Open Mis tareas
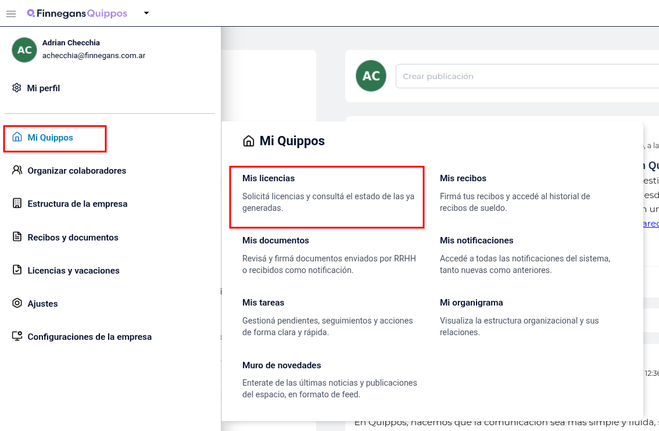Image resolution: width=659 pixels, height=431 pixels. (x=263, y=303)
